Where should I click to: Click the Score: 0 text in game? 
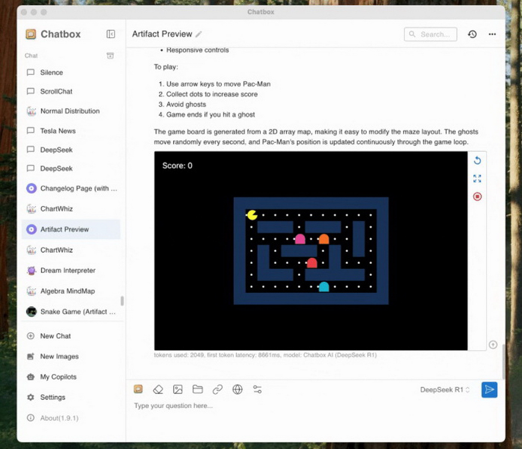point(177,166)
